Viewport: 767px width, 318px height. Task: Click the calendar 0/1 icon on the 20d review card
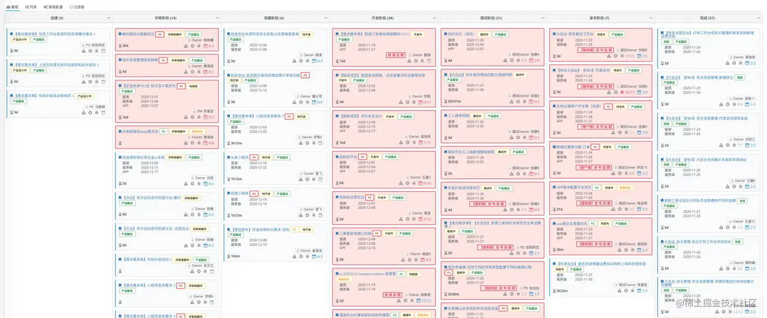[x=208, y=46]
